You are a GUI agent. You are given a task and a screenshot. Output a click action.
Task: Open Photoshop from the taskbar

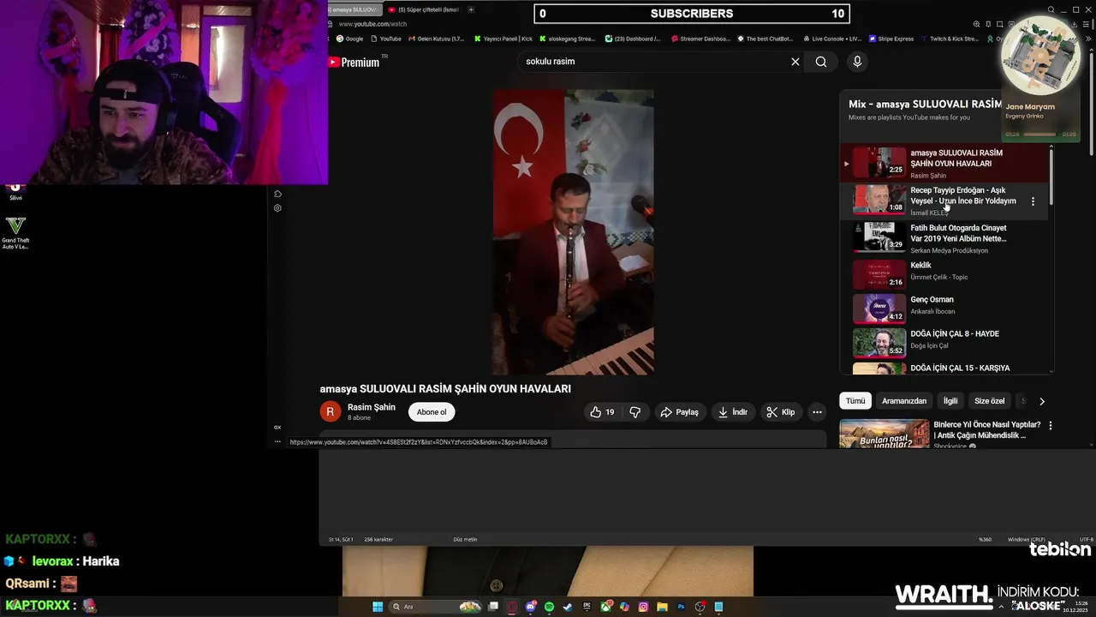(682, 607)
